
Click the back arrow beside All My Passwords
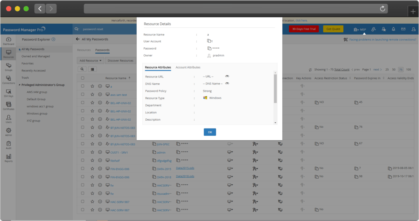(77, 39)
